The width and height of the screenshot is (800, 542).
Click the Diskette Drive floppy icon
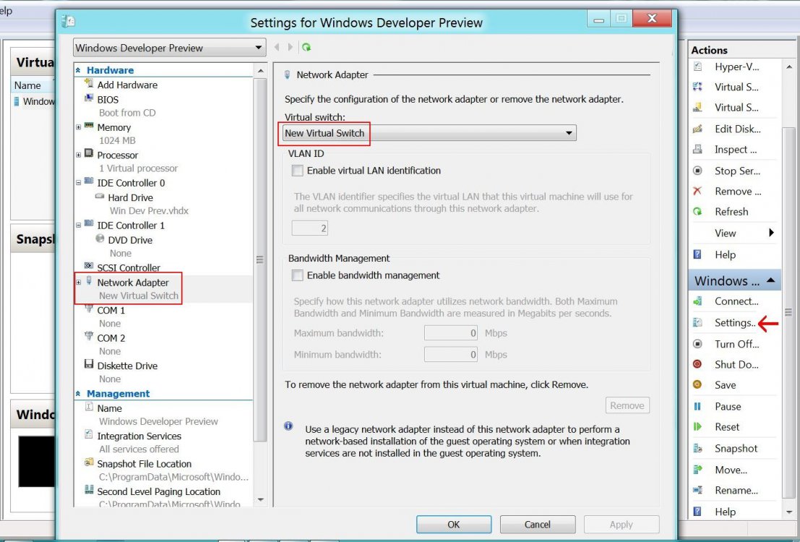pyautogui.click(x=89, y=364)
